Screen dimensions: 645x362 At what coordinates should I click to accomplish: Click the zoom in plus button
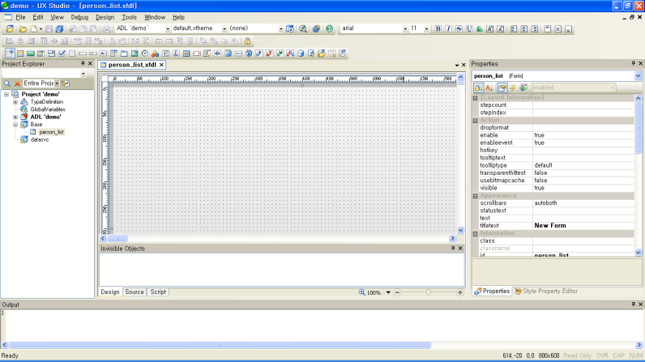(x=460, y=292)
